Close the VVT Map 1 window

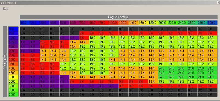click(x=219, y=2)
